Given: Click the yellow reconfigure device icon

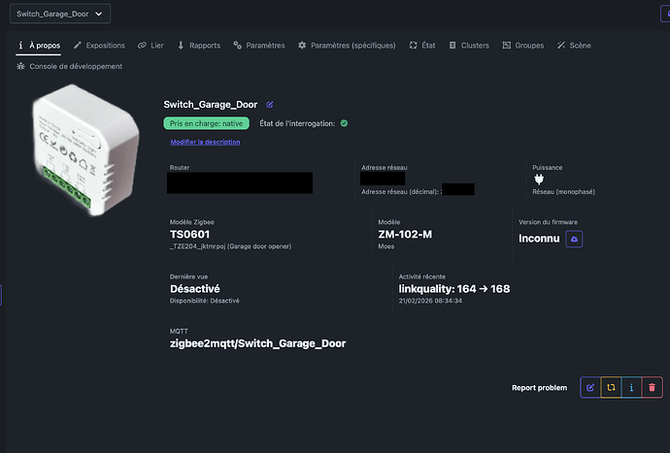Looking at the screenshot, I should pyautogui.click(x=611, y=387).
